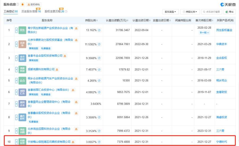Screen dimensions: 239x146
Task: Click the history clock icon beside 7.4037%
Action: click(x=99, y=69)
